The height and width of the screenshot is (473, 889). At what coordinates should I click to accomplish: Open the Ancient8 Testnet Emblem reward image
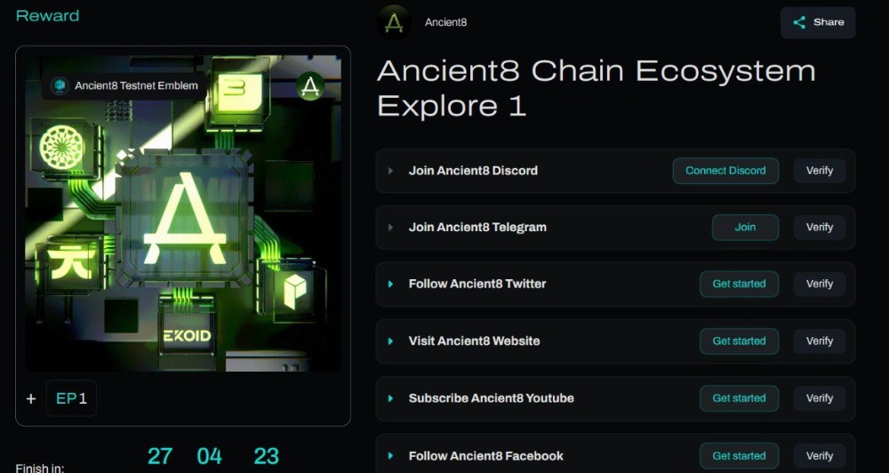(x=183, y=212)
